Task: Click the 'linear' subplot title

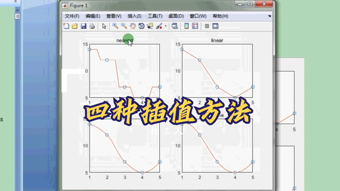Action: tap(217, 40)
